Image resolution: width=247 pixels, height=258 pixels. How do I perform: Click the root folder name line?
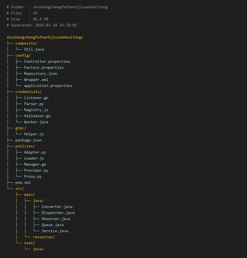45,37
